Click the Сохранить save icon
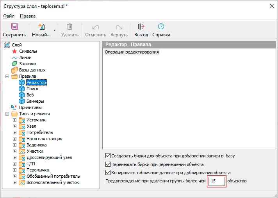Image resolution: width=278 pixels, height=198 pixels. [x=14, y=27]
